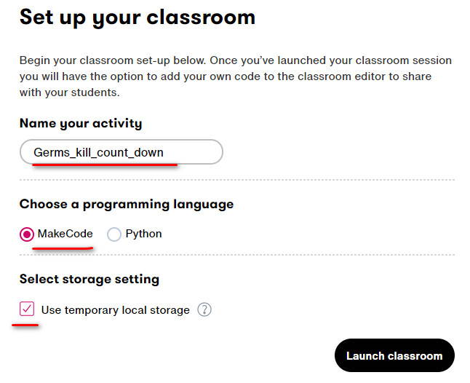
Task: Click the words "with your students" in the paragraph
Action: tap(68, 92)
